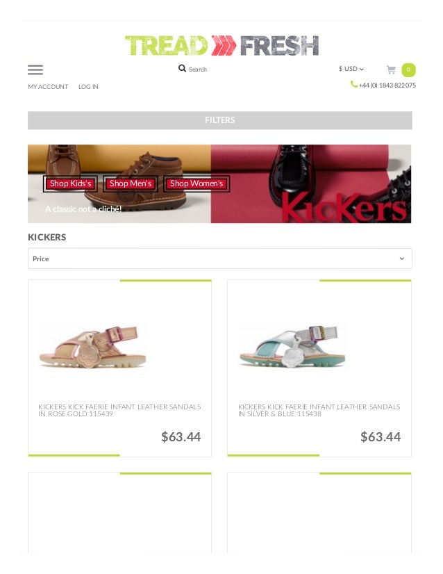Click the Tread Fresh logo
The height and width of the screenshot is (574, 443).
221,46
